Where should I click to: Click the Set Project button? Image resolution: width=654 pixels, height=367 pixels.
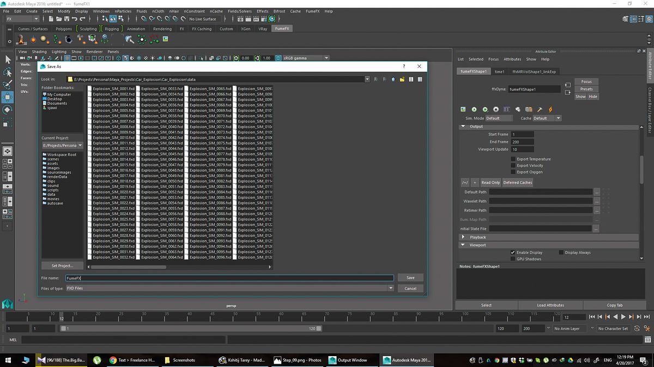coord(62,265)
